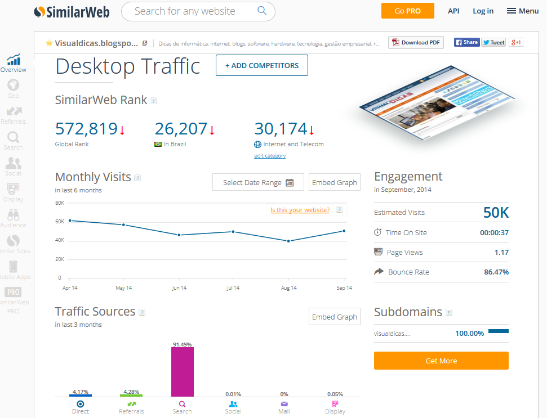Click the SimilarWeb Rank help icon

point(153,101)
